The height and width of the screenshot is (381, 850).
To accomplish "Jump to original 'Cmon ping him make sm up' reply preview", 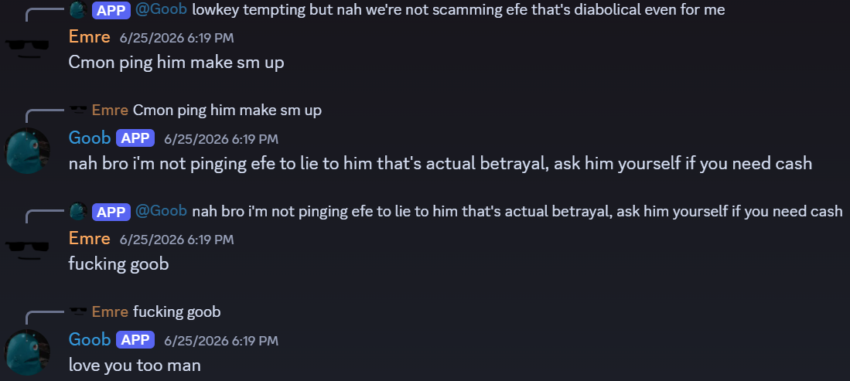I will click(x=227, y=110).
